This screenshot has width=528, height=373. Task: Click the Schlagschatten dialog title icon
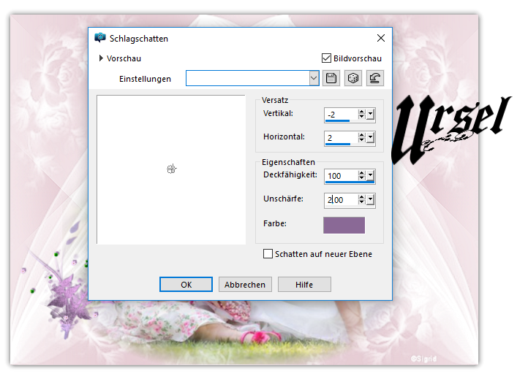click(x=100, y=38)
